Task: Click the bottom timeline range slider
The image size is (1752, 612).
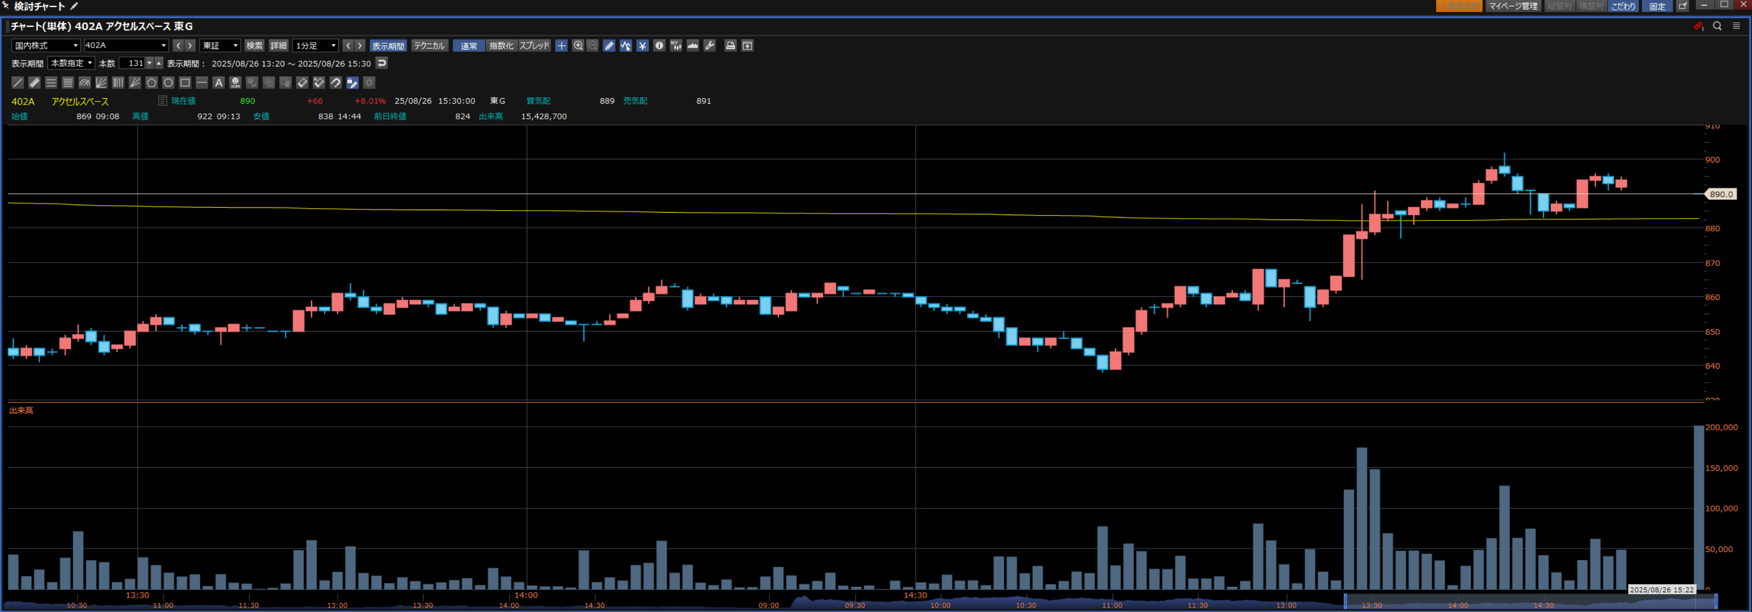Action: (x=1530, y=601)
